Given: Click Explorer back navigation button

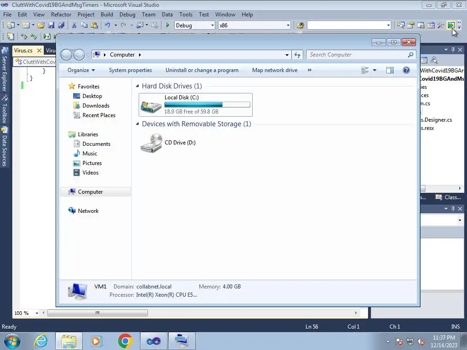Looking at the screenshot, I should [x=66, y=55].
